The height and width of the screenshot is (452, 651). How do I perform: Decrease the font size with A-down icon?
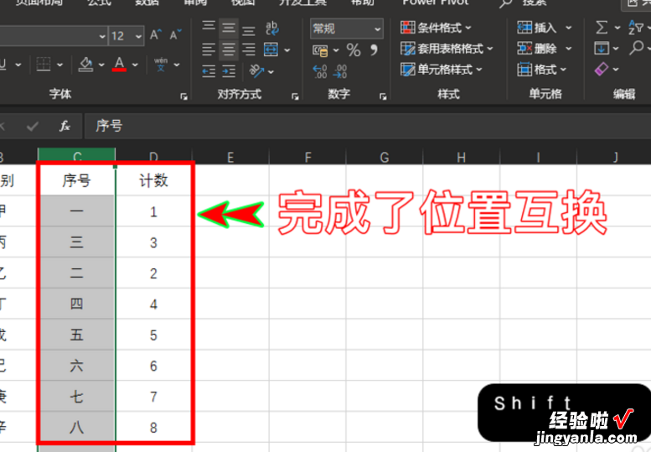tap(175, 35)
